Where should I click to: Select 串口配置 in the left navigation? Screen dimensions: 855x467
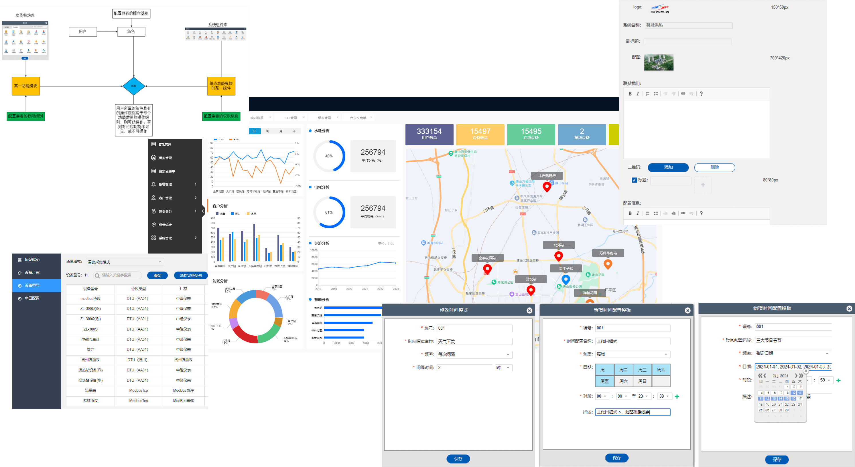click(x=37, y=298)
